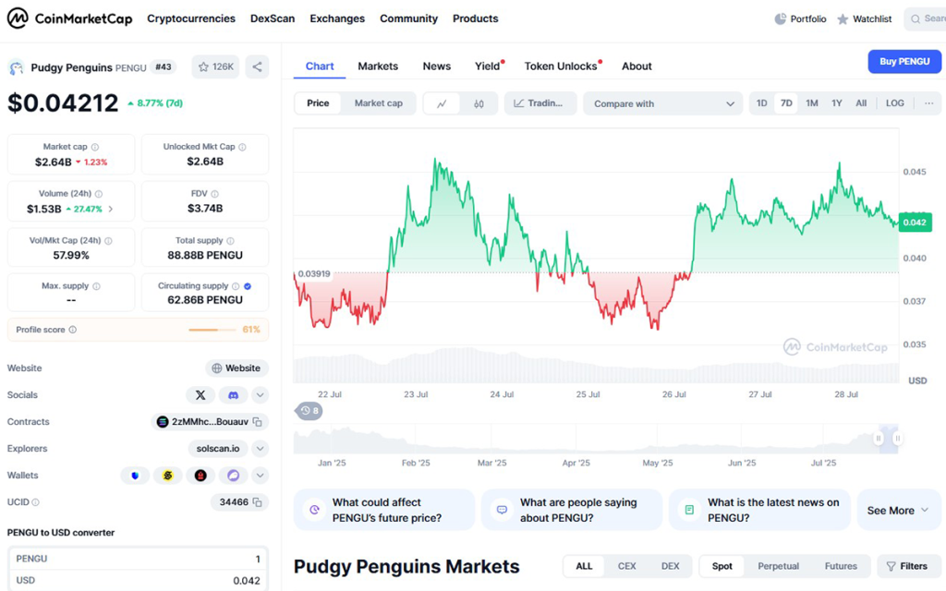Expand See More questions
946x591 pixels.
898,510
